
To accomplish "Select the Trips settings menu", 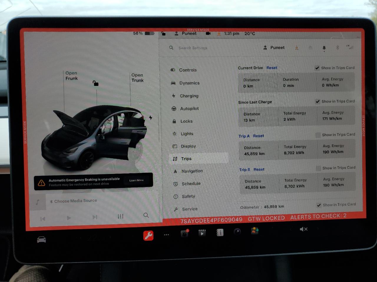I will [199, 158].
